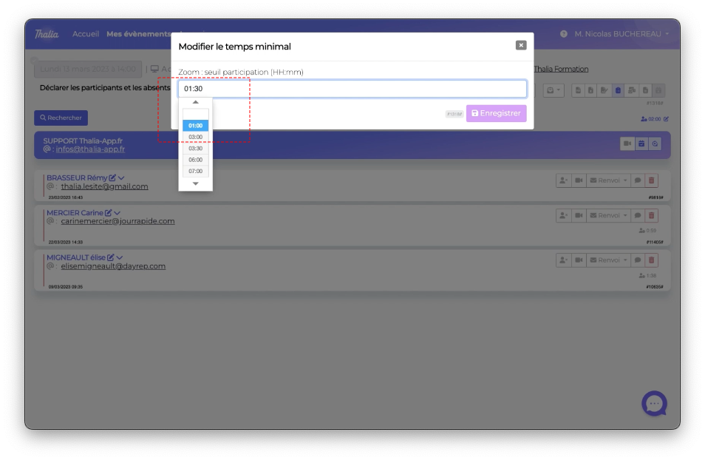705x460 pixels.
Task: Click the Thalia logo
Action: pyautogui.click(x=47, y=34)
